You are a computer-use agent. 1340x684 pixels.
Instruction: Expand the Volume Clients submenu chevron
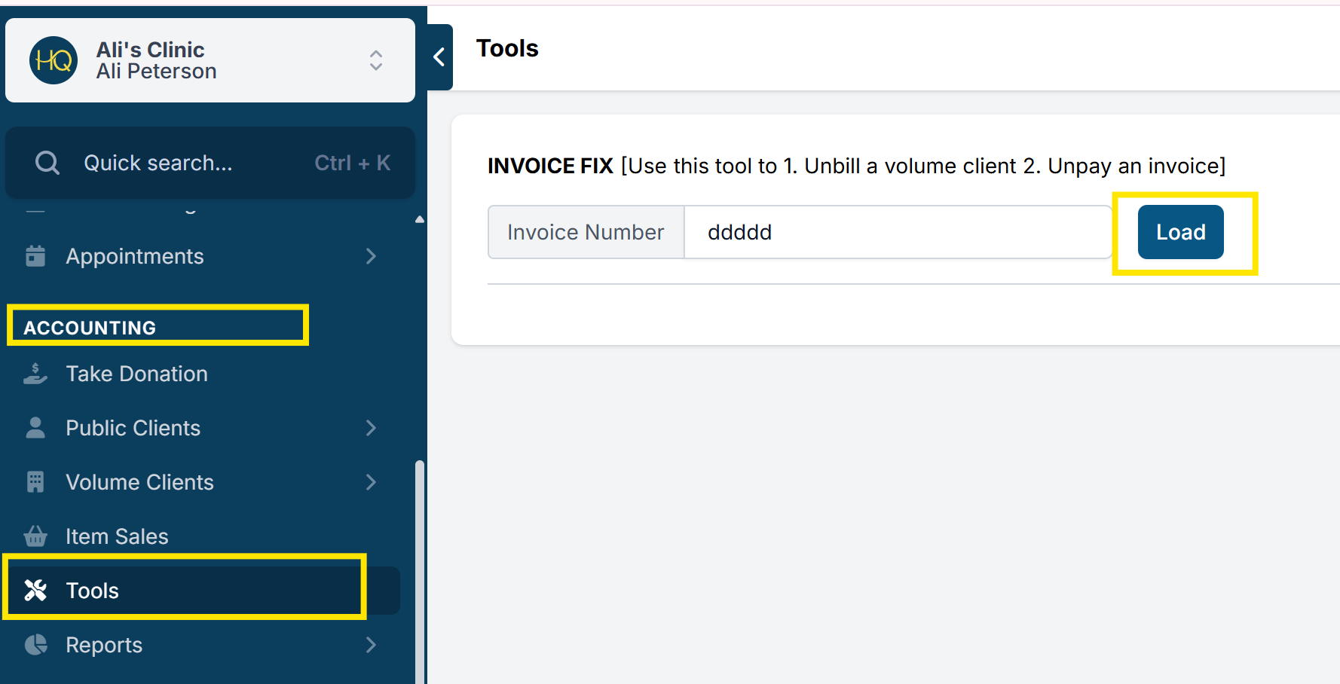click(x=371, y=482)
